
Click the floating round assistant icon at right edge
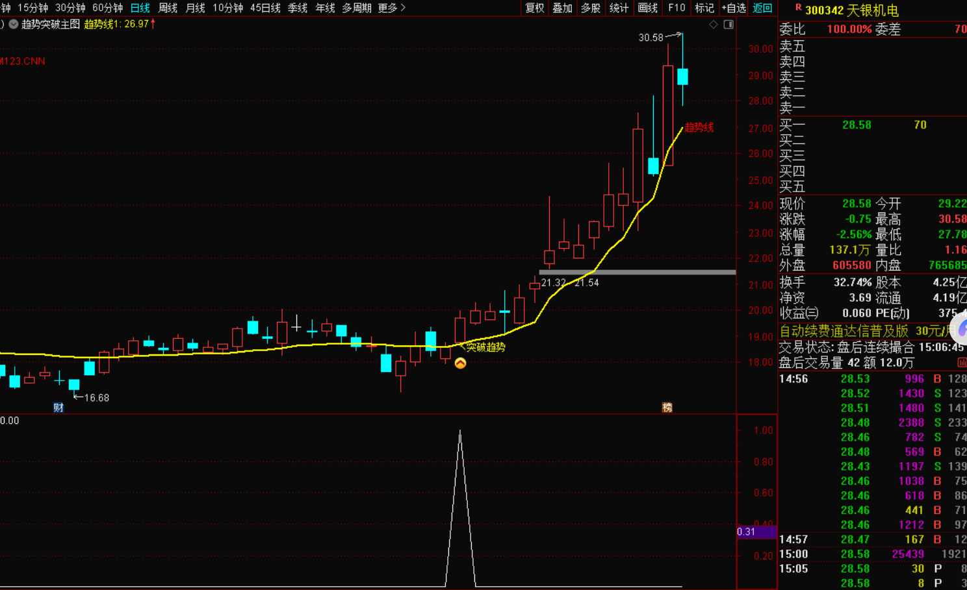tap(961, 328)
